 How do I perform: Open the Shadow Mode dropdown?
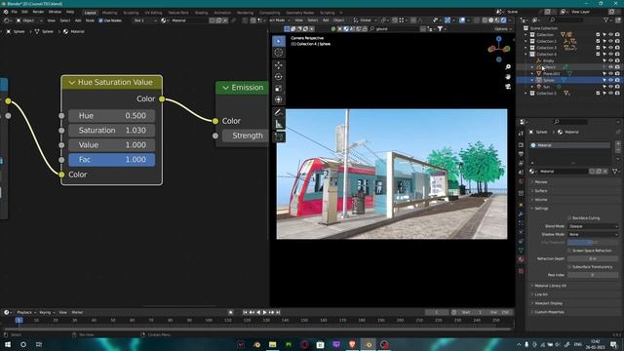click(593, 234)
